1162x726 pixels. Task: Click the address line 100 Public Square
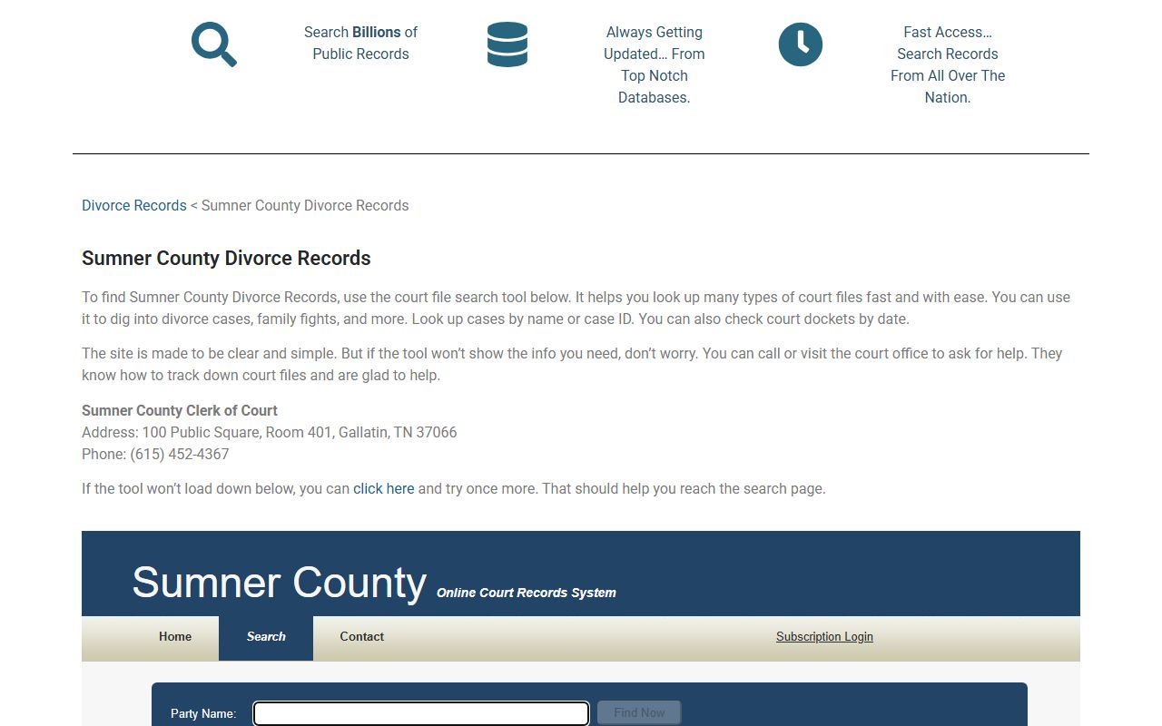270,432
